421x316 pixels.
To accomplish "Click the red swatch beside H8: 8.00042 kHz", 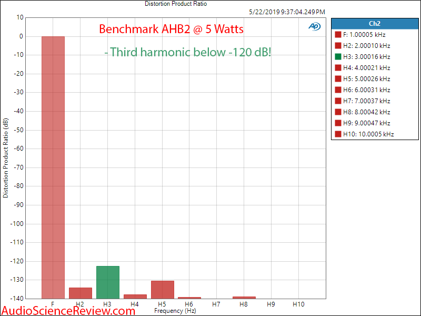I will (x=338, y=112).
